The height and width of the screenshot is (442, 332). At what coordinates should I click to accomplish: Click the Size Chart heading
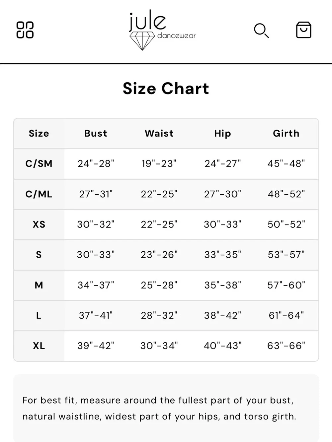click(166, 89)
